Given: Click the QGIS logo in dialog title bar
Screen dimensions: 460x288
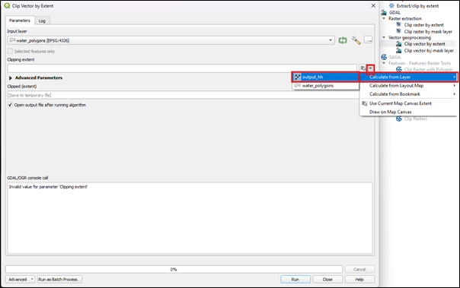Looking at the screenshot, I should (7, 5).
